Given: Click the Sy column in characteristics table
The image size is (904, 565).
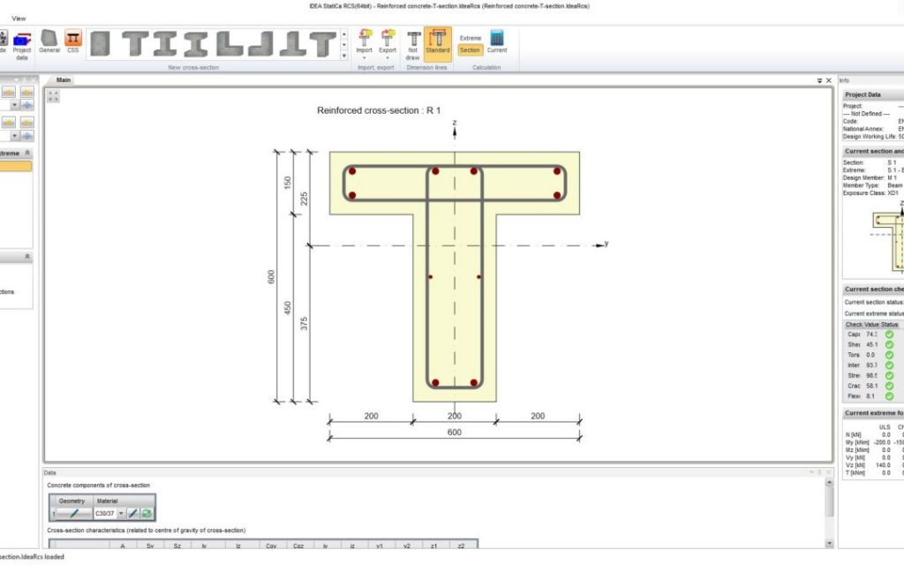Looking at the screenshot, I should [150, 546].
